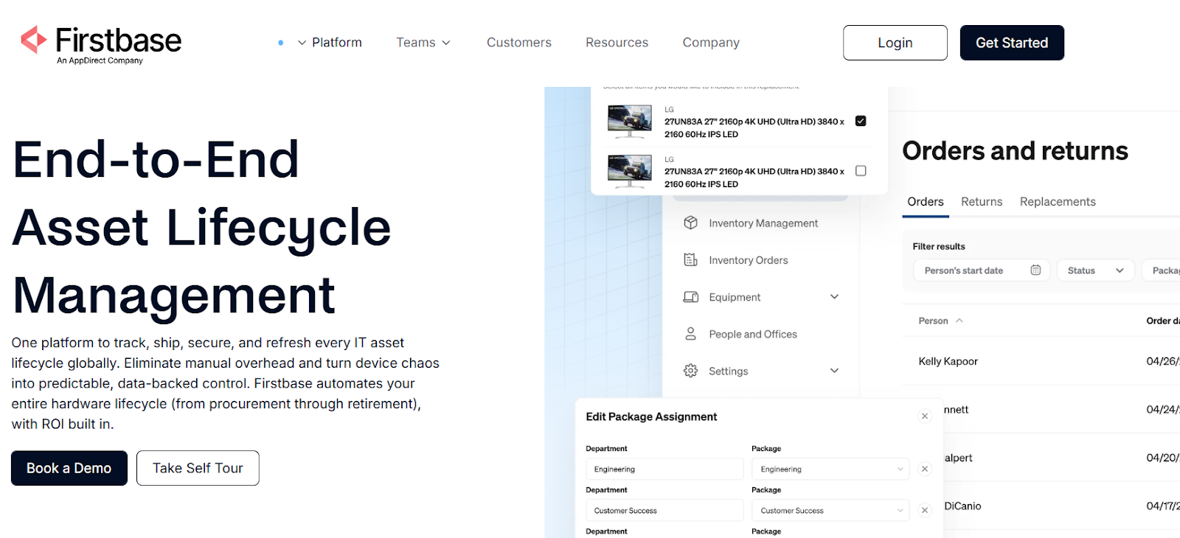Click the Firstbase logo
The height and width of the screenshot is (538, 1180).
[100, 44]
